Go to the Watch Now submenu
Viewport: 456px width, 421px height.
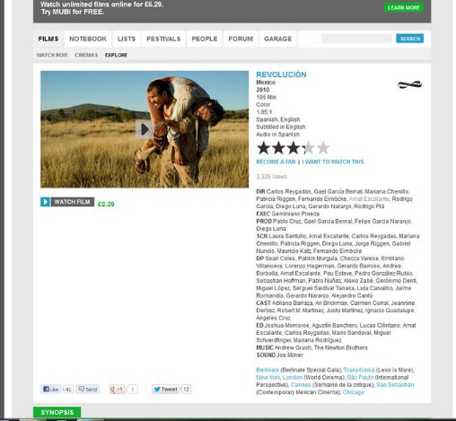pos(52,55)
